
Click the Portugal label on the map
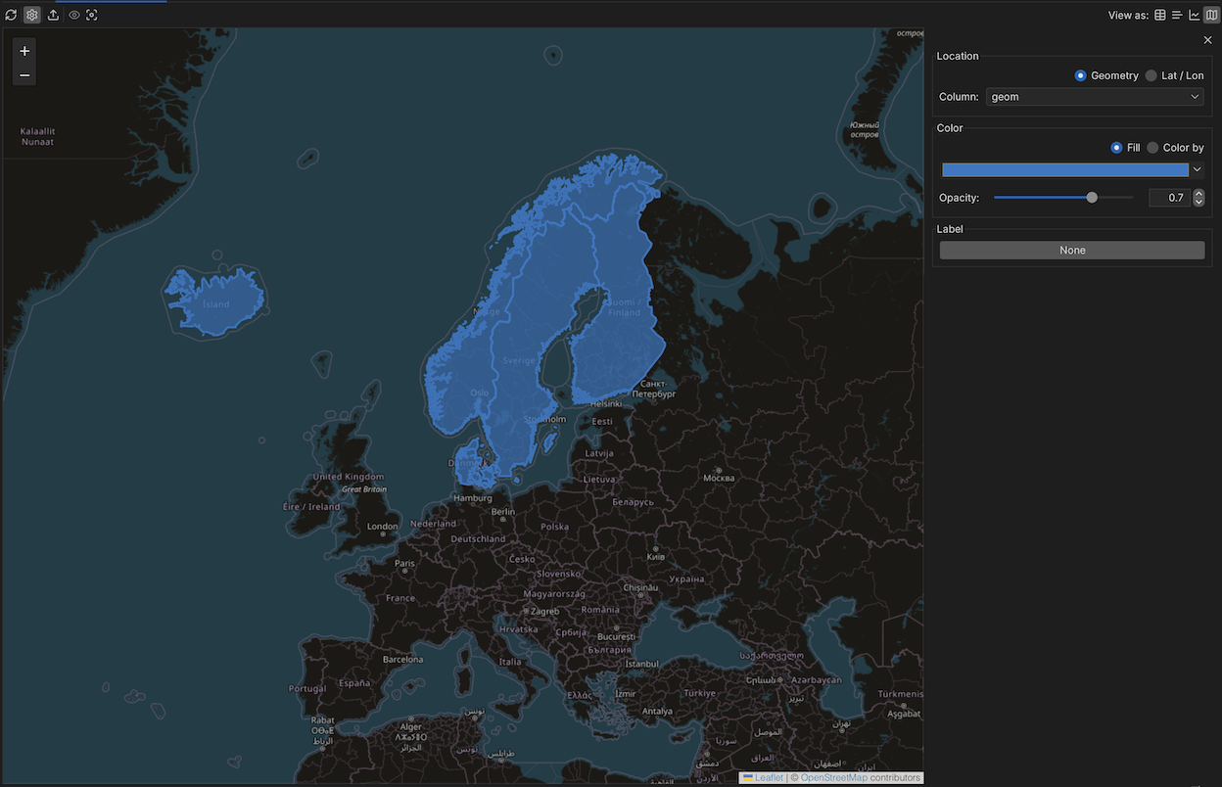[307, 689]
